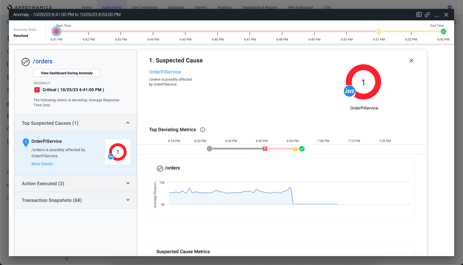Click the /orders chart title icon

[x=160, y=168]
